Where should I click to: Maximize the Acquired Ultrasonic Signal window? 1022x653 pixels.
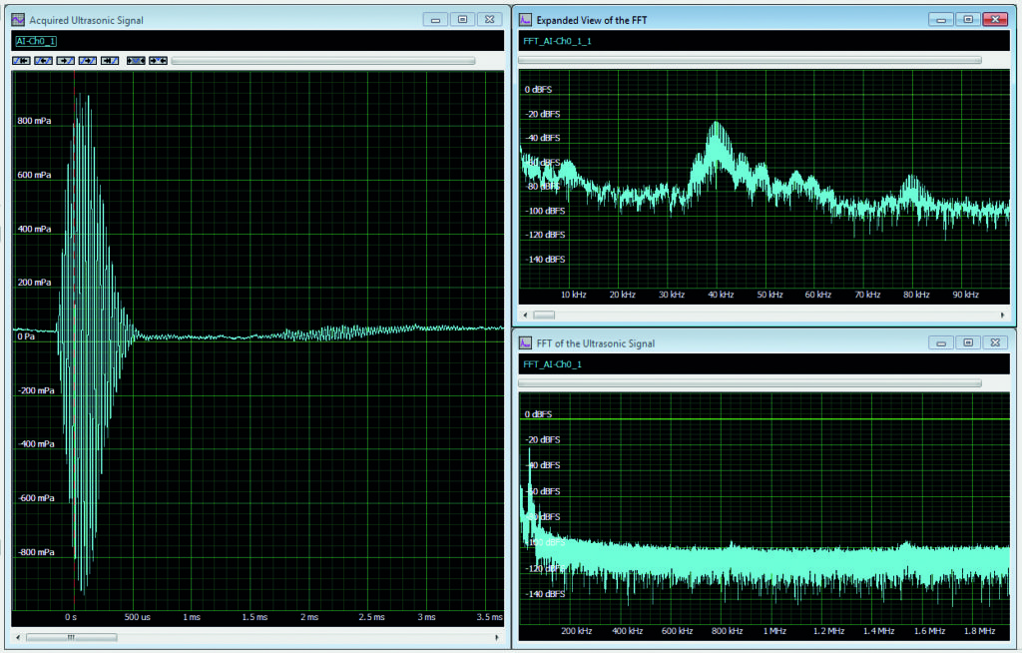click(x=461, y=19)
